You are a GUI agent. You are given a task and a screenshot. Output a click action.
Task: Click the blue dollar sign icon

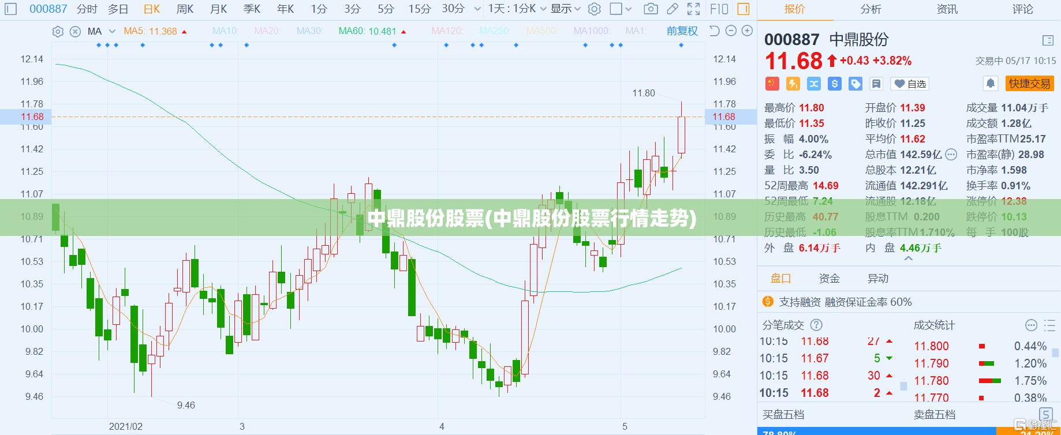point(835,84)
